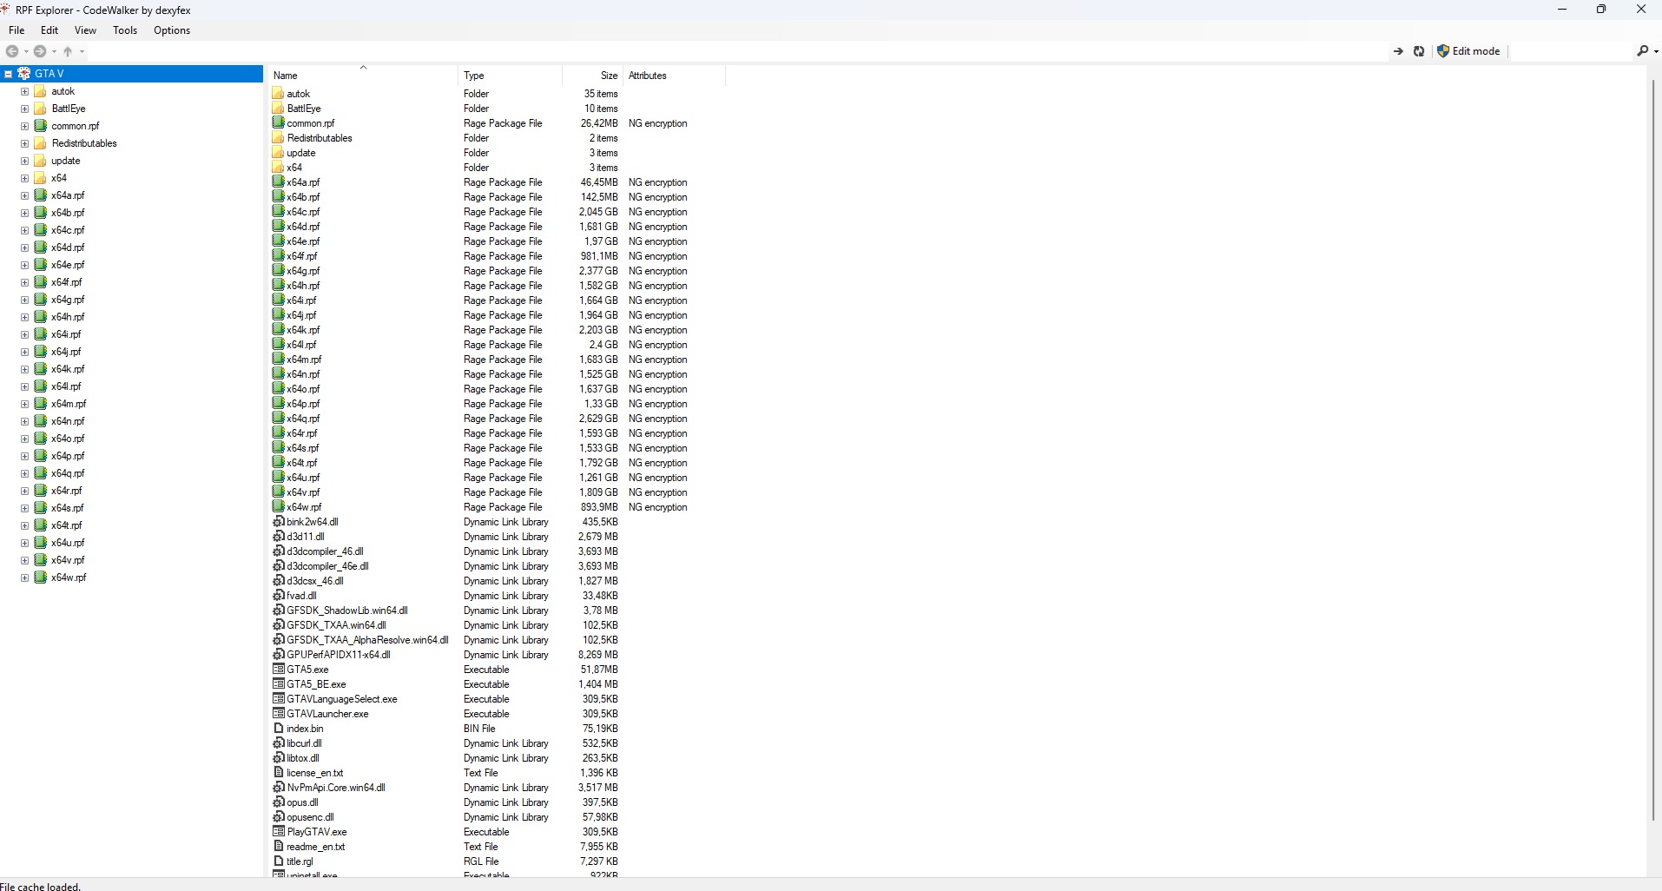Image resolution: width=1662 pixels, height=891 pixels.
Task: Click the index.bin file icon
Action: [279, 728]
